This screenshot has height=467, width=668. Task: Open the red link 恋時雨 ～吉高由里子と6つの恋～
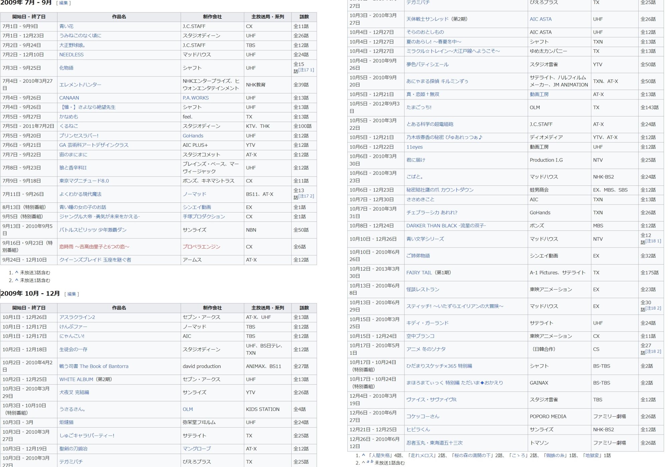click(x=94, y=247)
